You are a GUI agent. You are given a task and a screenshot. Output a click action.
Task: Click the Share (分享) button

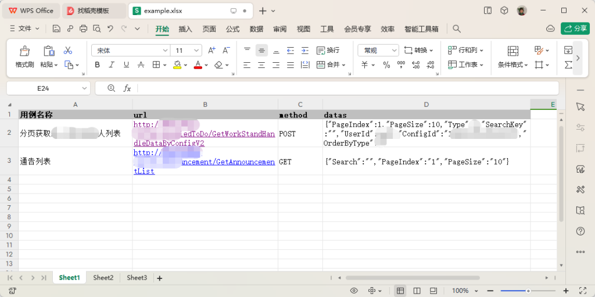pos(575,28)
